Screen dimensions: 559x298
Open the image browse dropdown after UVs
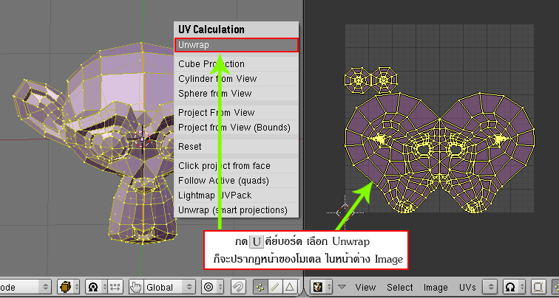pos(489,287)
